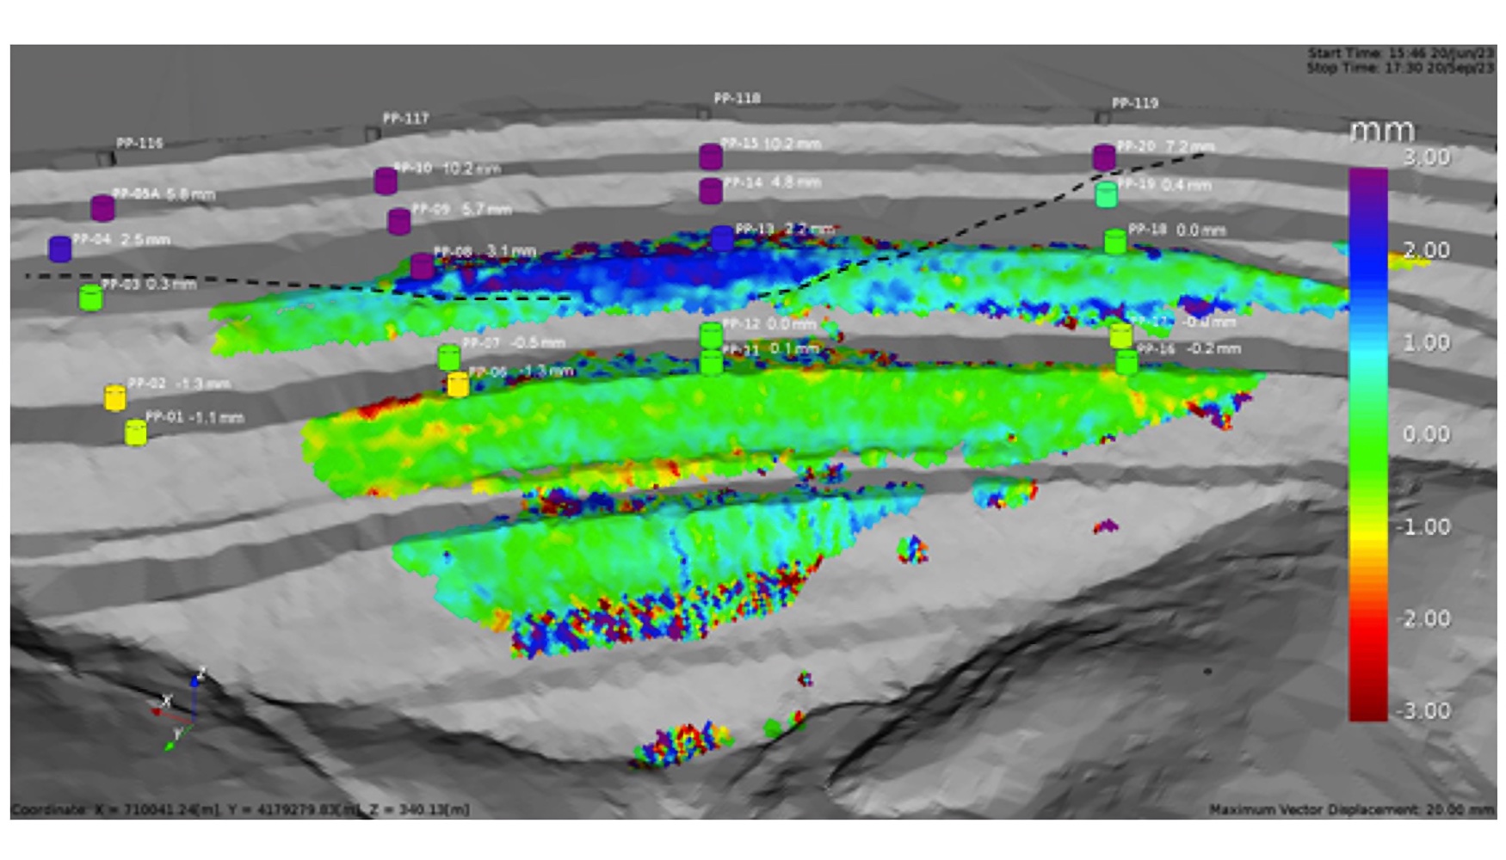Screen dimensions: 1506x860
Task: Select the PP-05A purple prism marker
Action: pyautogui.click(x=102, y=208)
